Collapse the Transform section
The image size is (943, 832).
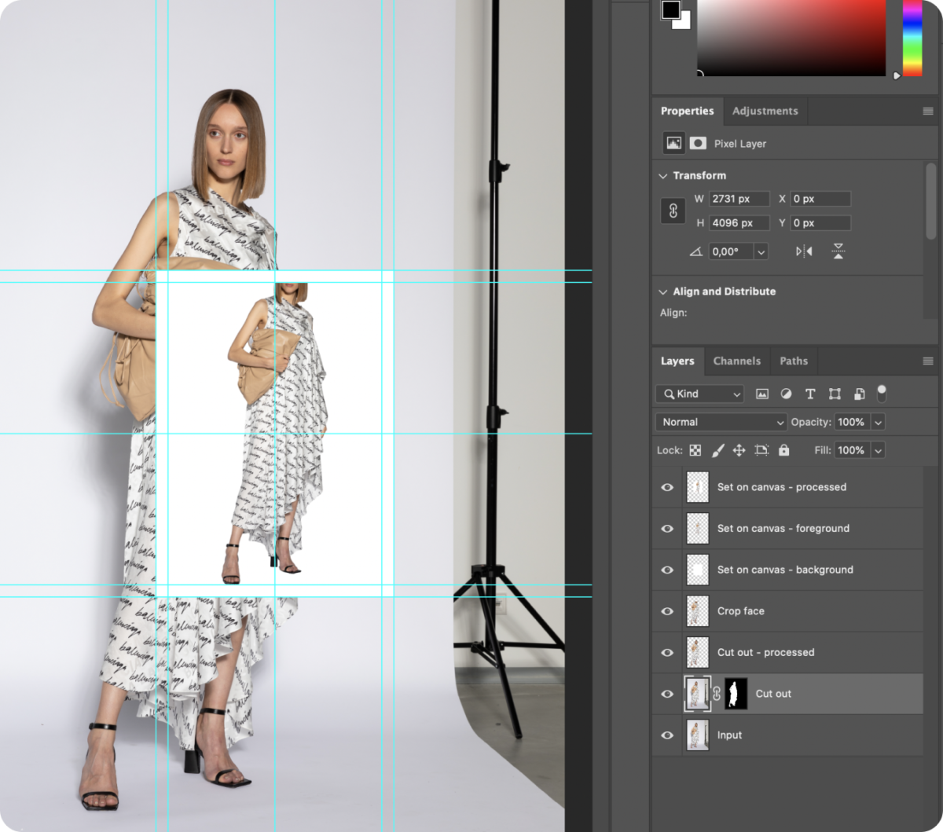[x=664, y=176]
